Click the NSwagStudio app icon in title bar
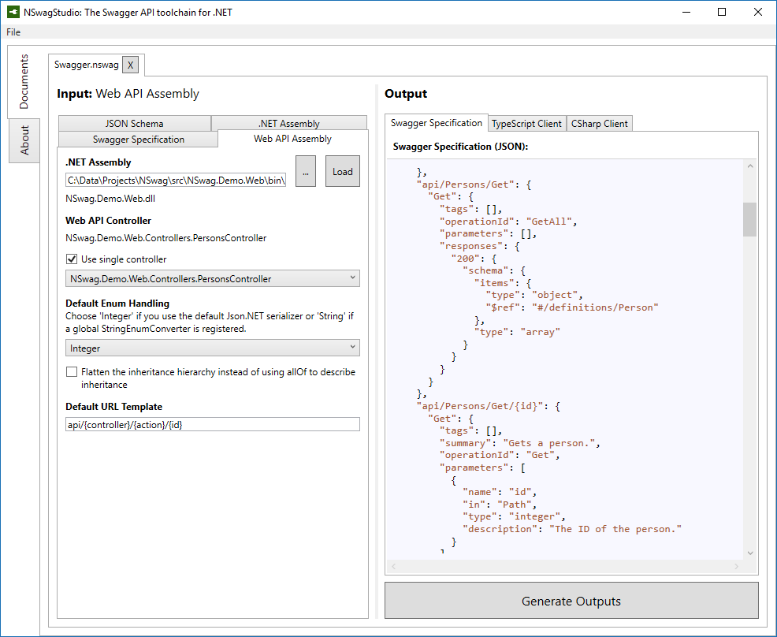 (x=13, y=12)
